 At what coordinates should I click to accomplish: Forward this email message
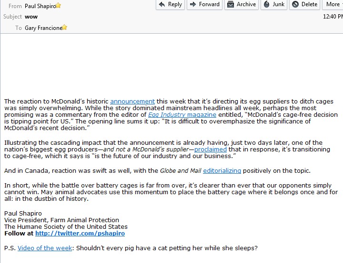pos(203,4)
